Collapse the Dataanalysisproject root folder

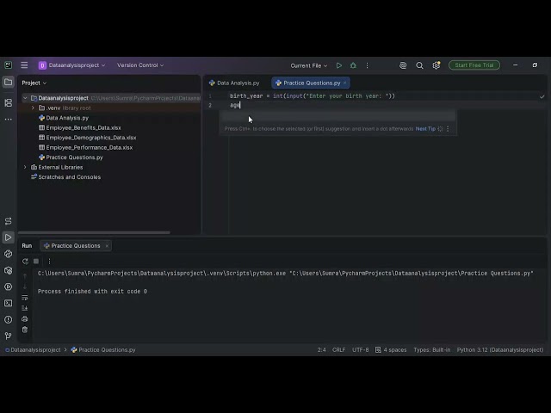coord(25,98)
